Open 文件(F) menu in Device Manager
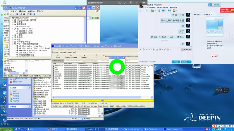 (x=13, y=11)
